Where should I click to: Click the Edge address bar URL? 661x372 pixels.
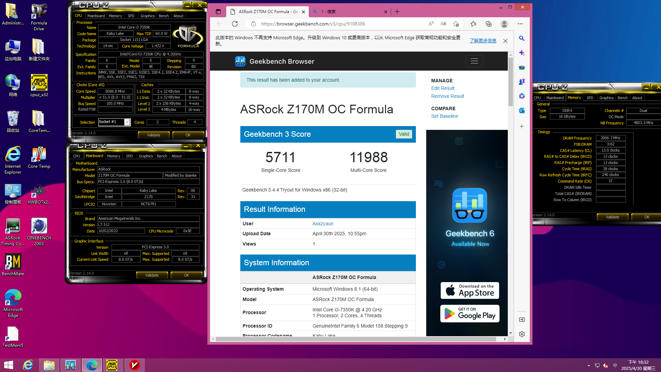313,24
